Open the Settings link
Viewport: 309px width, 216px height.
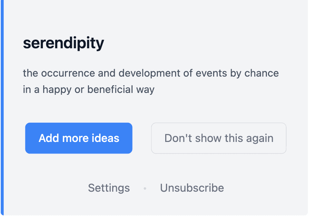tap(109, 188)
